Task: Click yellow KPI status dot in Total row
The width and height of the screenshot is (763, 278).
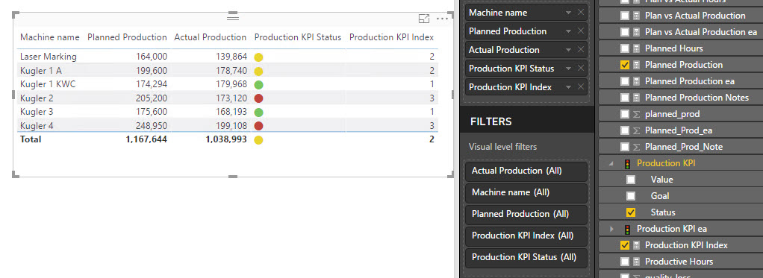Action: point(258,140)
